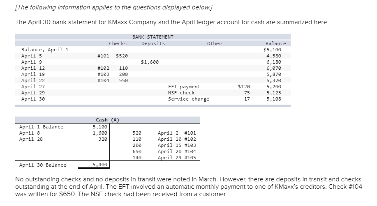Click the 'April 30 bank statement for KMaxx' sentence

172,22
